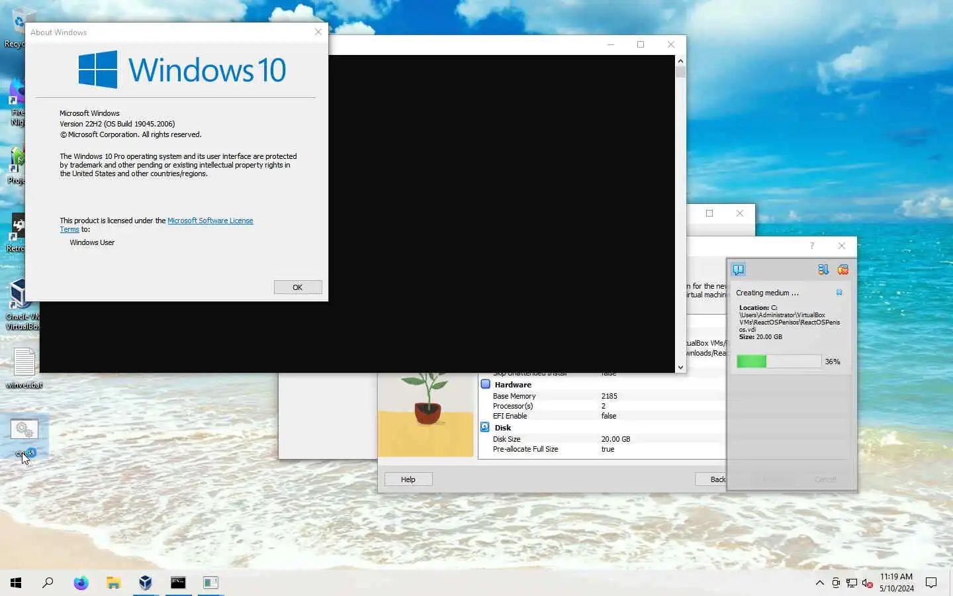Screen dimensions: 953x596
Task: Minimize the black console window
Action: tap(610, 44)
